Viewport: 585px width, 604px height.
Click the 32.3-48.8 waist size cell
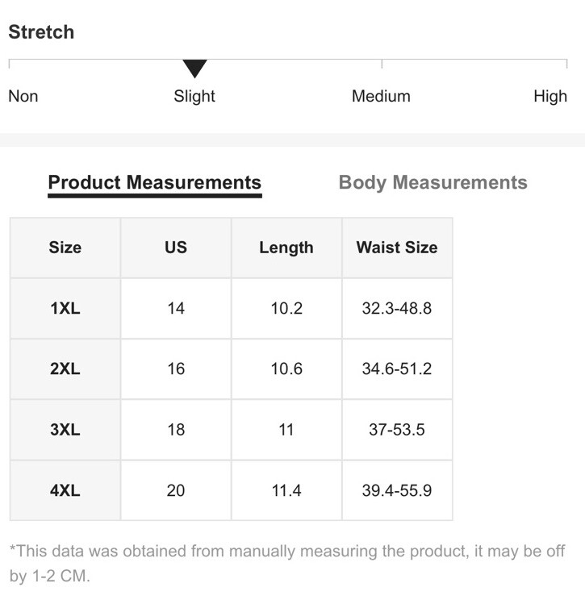[397, 308]
